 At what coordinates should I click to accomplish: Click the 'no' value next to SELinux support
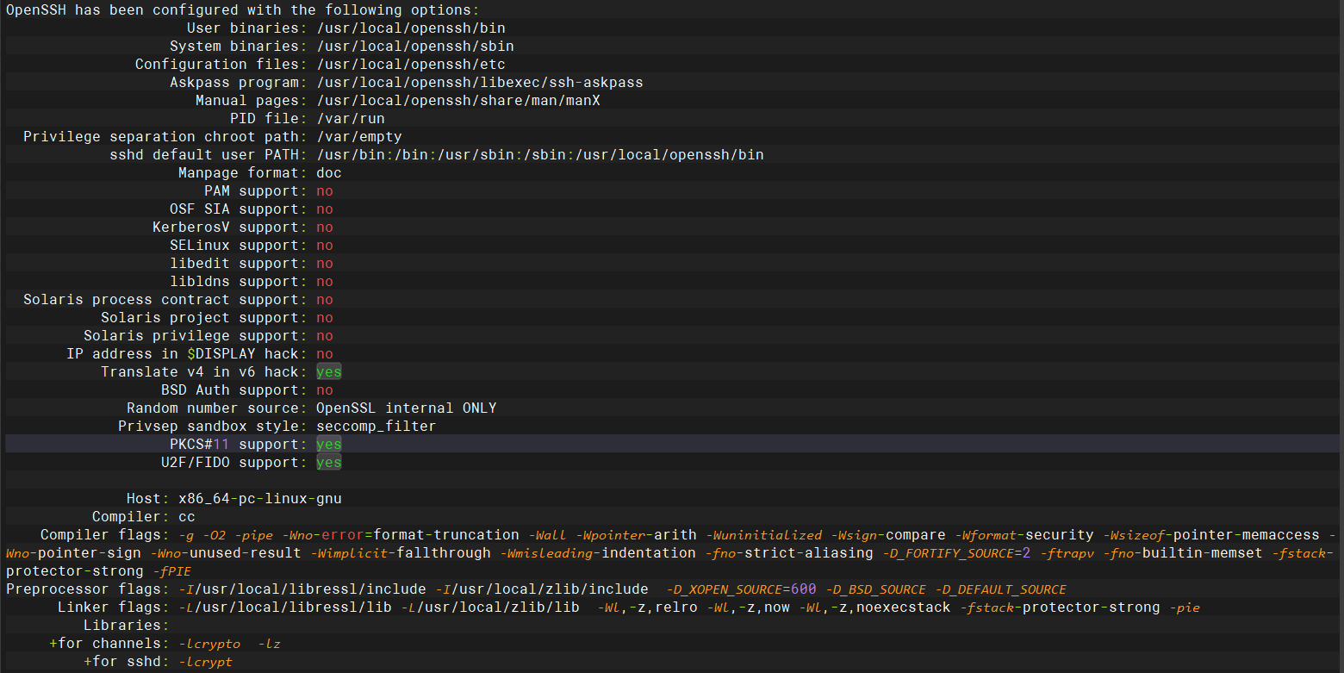[x=325, y=246]
